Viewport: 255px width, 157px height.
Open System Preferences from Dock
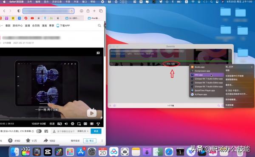(92, 152)
